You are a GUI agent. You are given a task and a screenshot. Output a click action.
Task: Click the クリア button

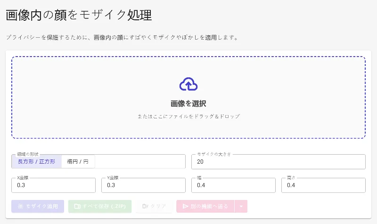[154, 206]
